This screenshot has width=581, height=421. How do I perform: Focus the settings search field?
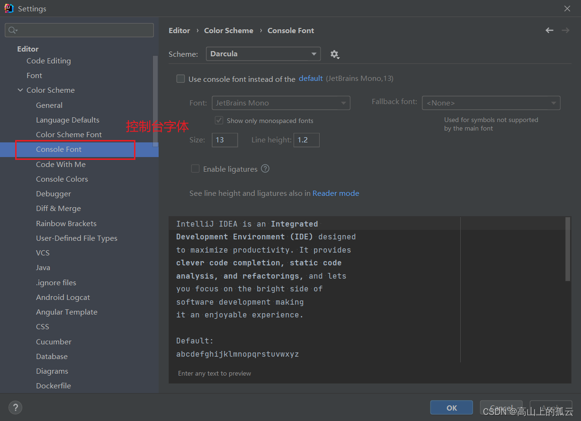pos(79,30)
